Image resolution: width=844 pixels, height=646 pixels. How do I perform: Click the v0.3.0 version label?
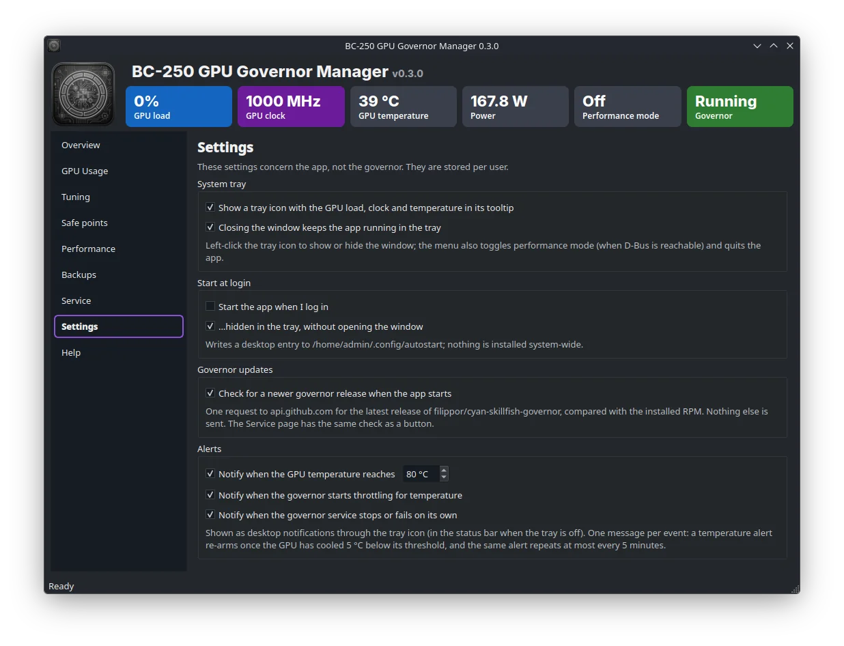pos(408,73)
